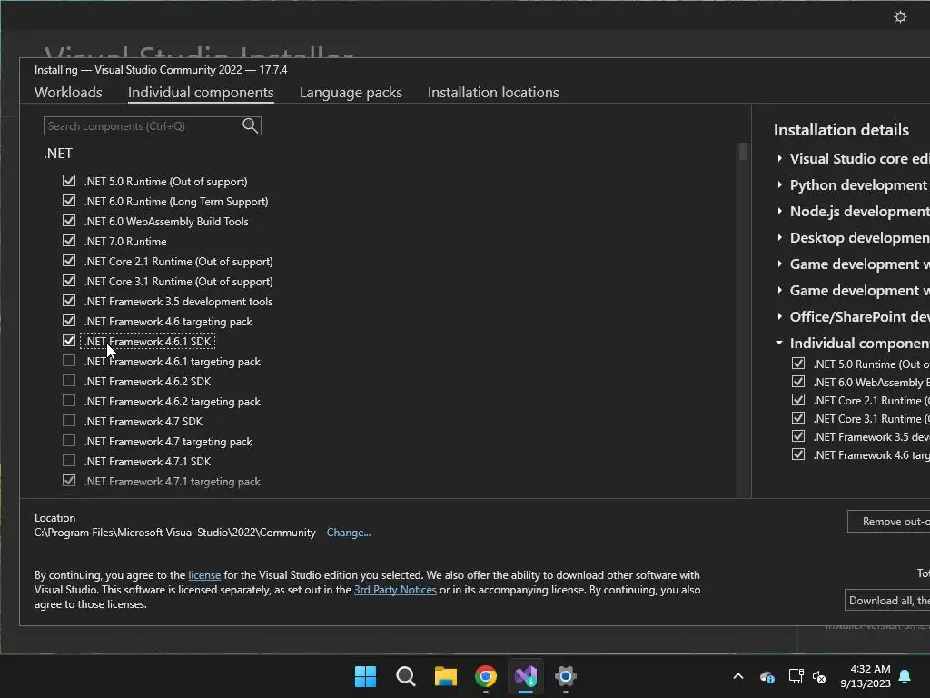Expand Office/SharePoint development details
Screen dimensions: 930x698
pos(779,316)
